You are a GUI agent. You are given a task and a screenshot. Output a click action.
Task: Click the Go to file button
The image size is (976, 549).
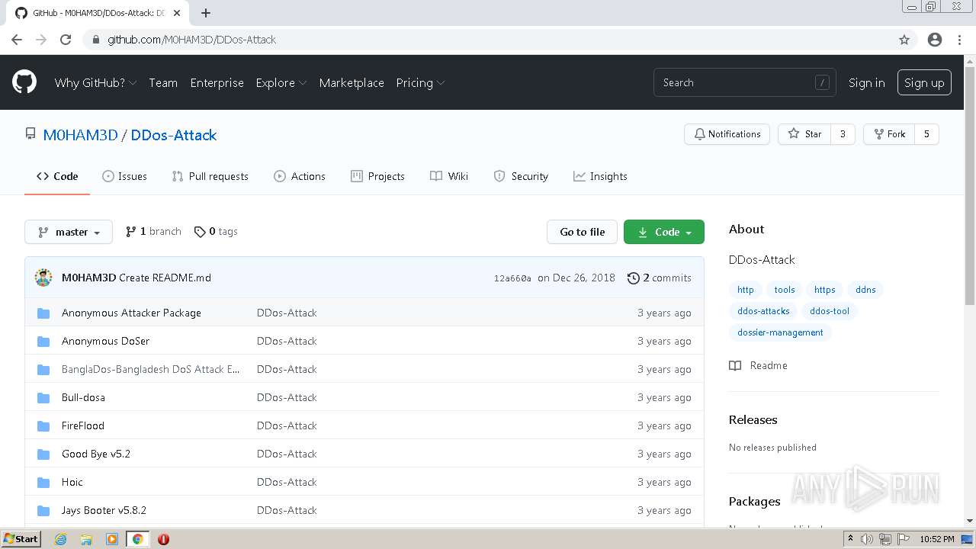point(582,232)
